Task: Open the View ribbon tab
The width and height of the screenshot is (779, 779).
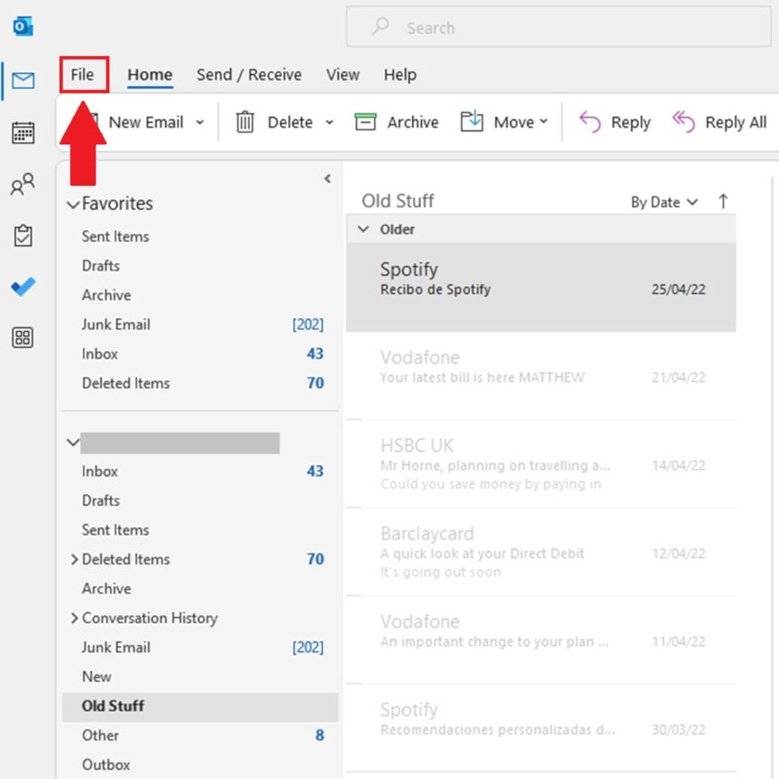Action: click(x=343, y=75)
